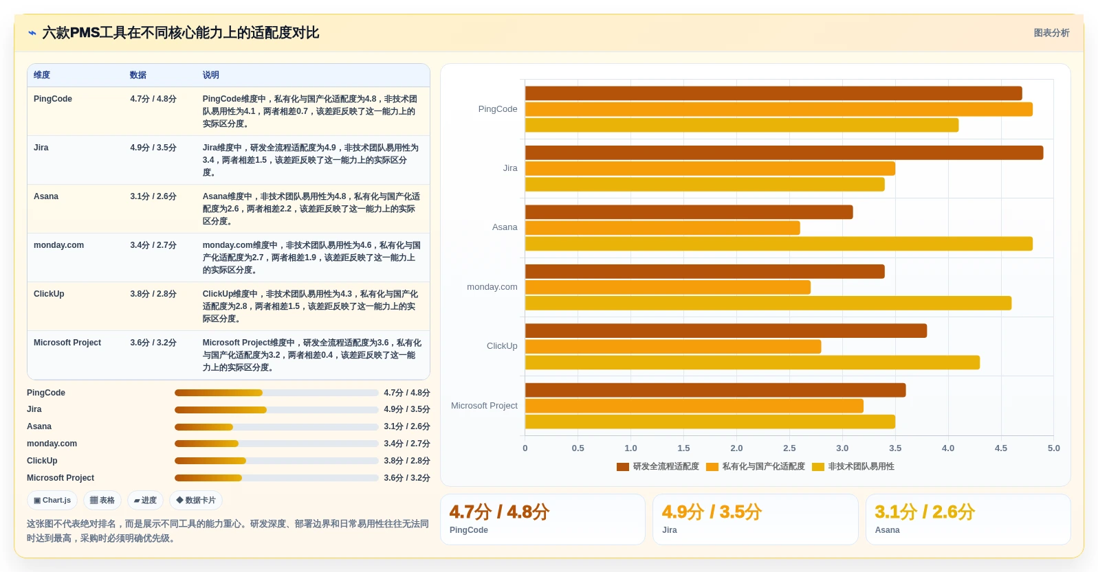This screenshot has height=572, width=1098.
Task: Open the Asana 3.1分 / 2.6分 stat card
Action: click(968, 520)
